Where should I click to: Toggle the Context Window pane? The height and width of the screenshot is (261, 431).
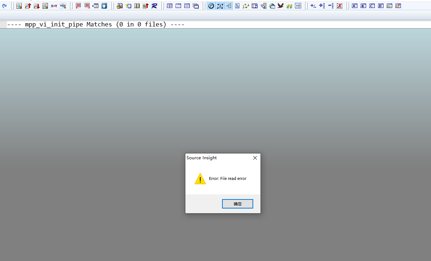[x=220, y=6]
